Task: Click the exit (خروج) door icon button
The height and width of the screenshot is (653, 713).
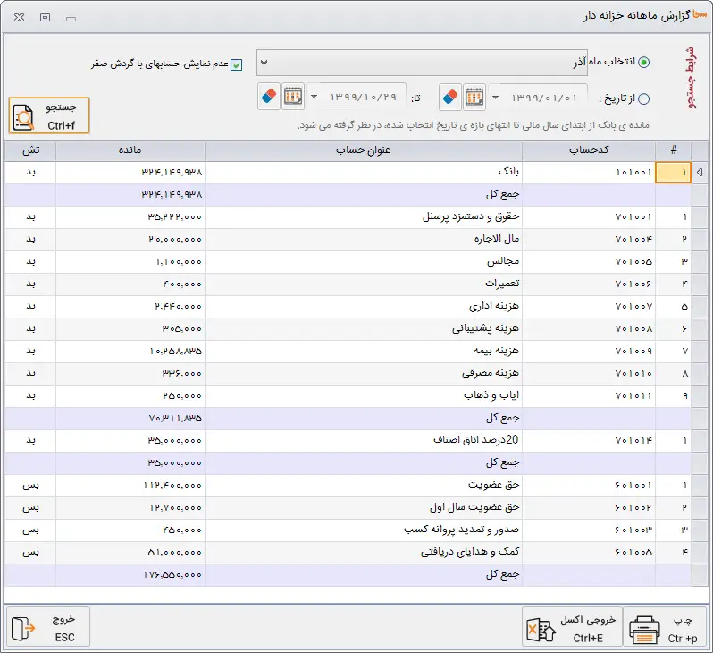Action: click(x=48, y=626)
